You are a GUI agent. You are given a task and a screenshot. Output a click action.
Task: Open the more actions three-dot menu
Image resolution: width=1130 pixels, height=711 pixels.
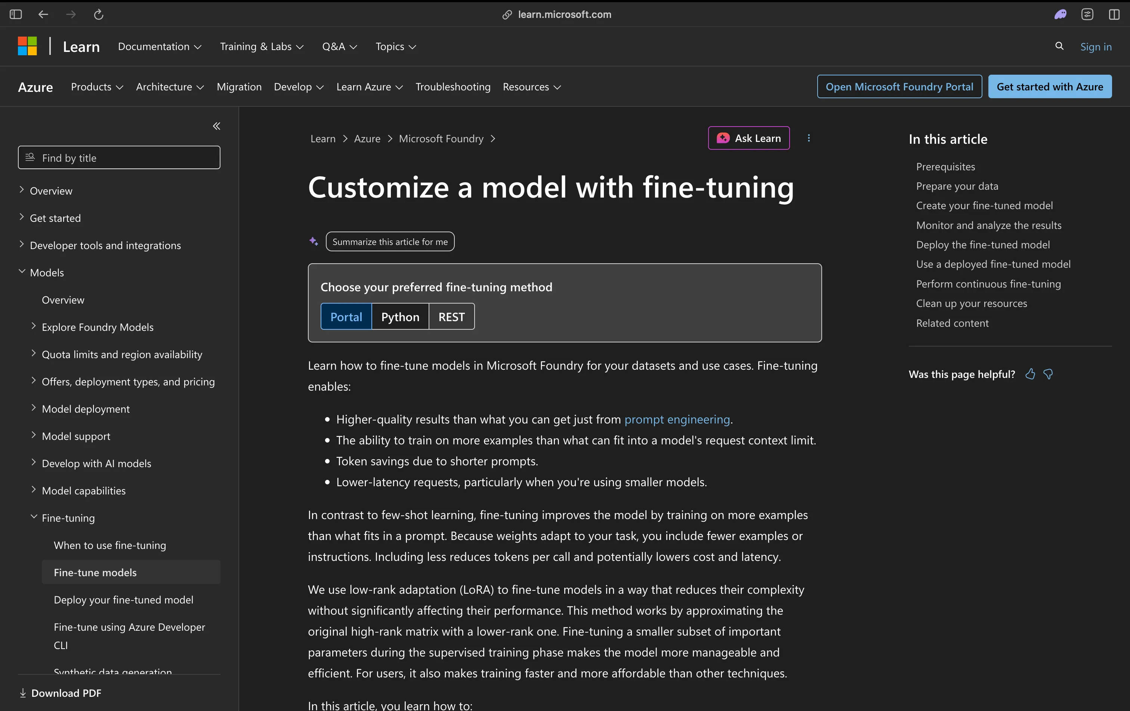tap(809, 138)
